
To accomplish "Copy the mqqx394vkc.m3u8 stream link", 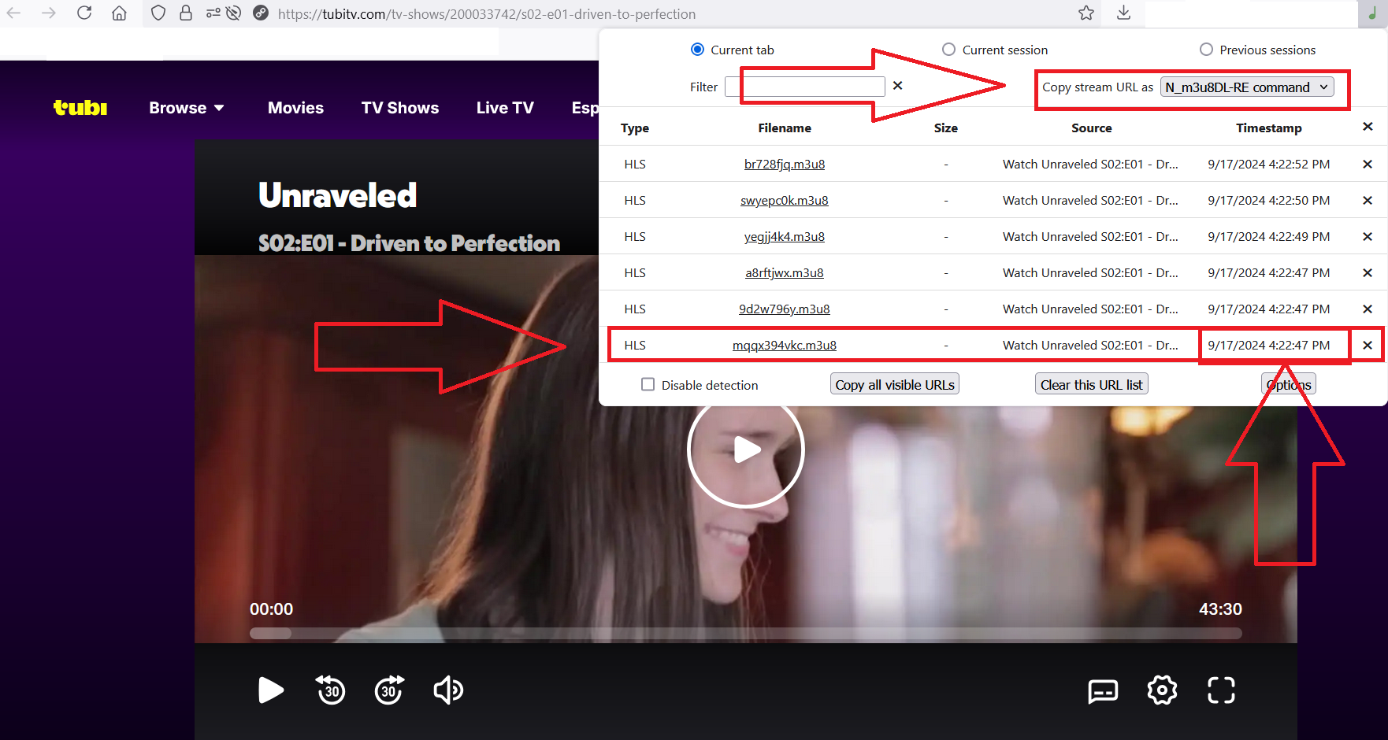I will [785, 346].
